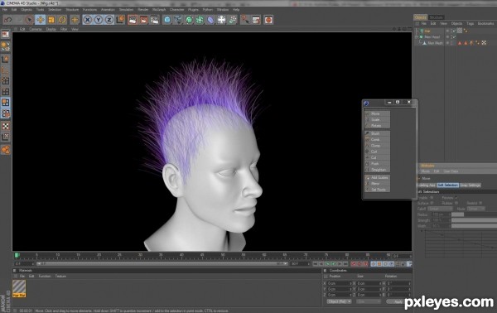Screen dimensions: 497x313
Task: Open the scene environment objects icon
Action: [x=221, y=20]
